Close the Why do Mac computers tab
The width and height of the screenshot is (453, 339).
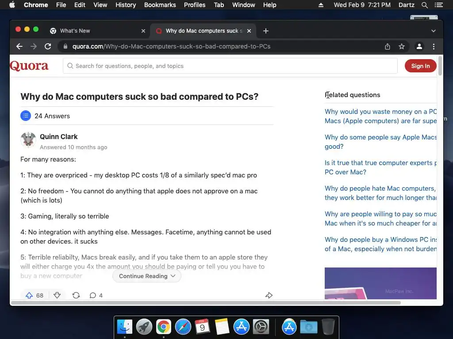click(249, 31)
